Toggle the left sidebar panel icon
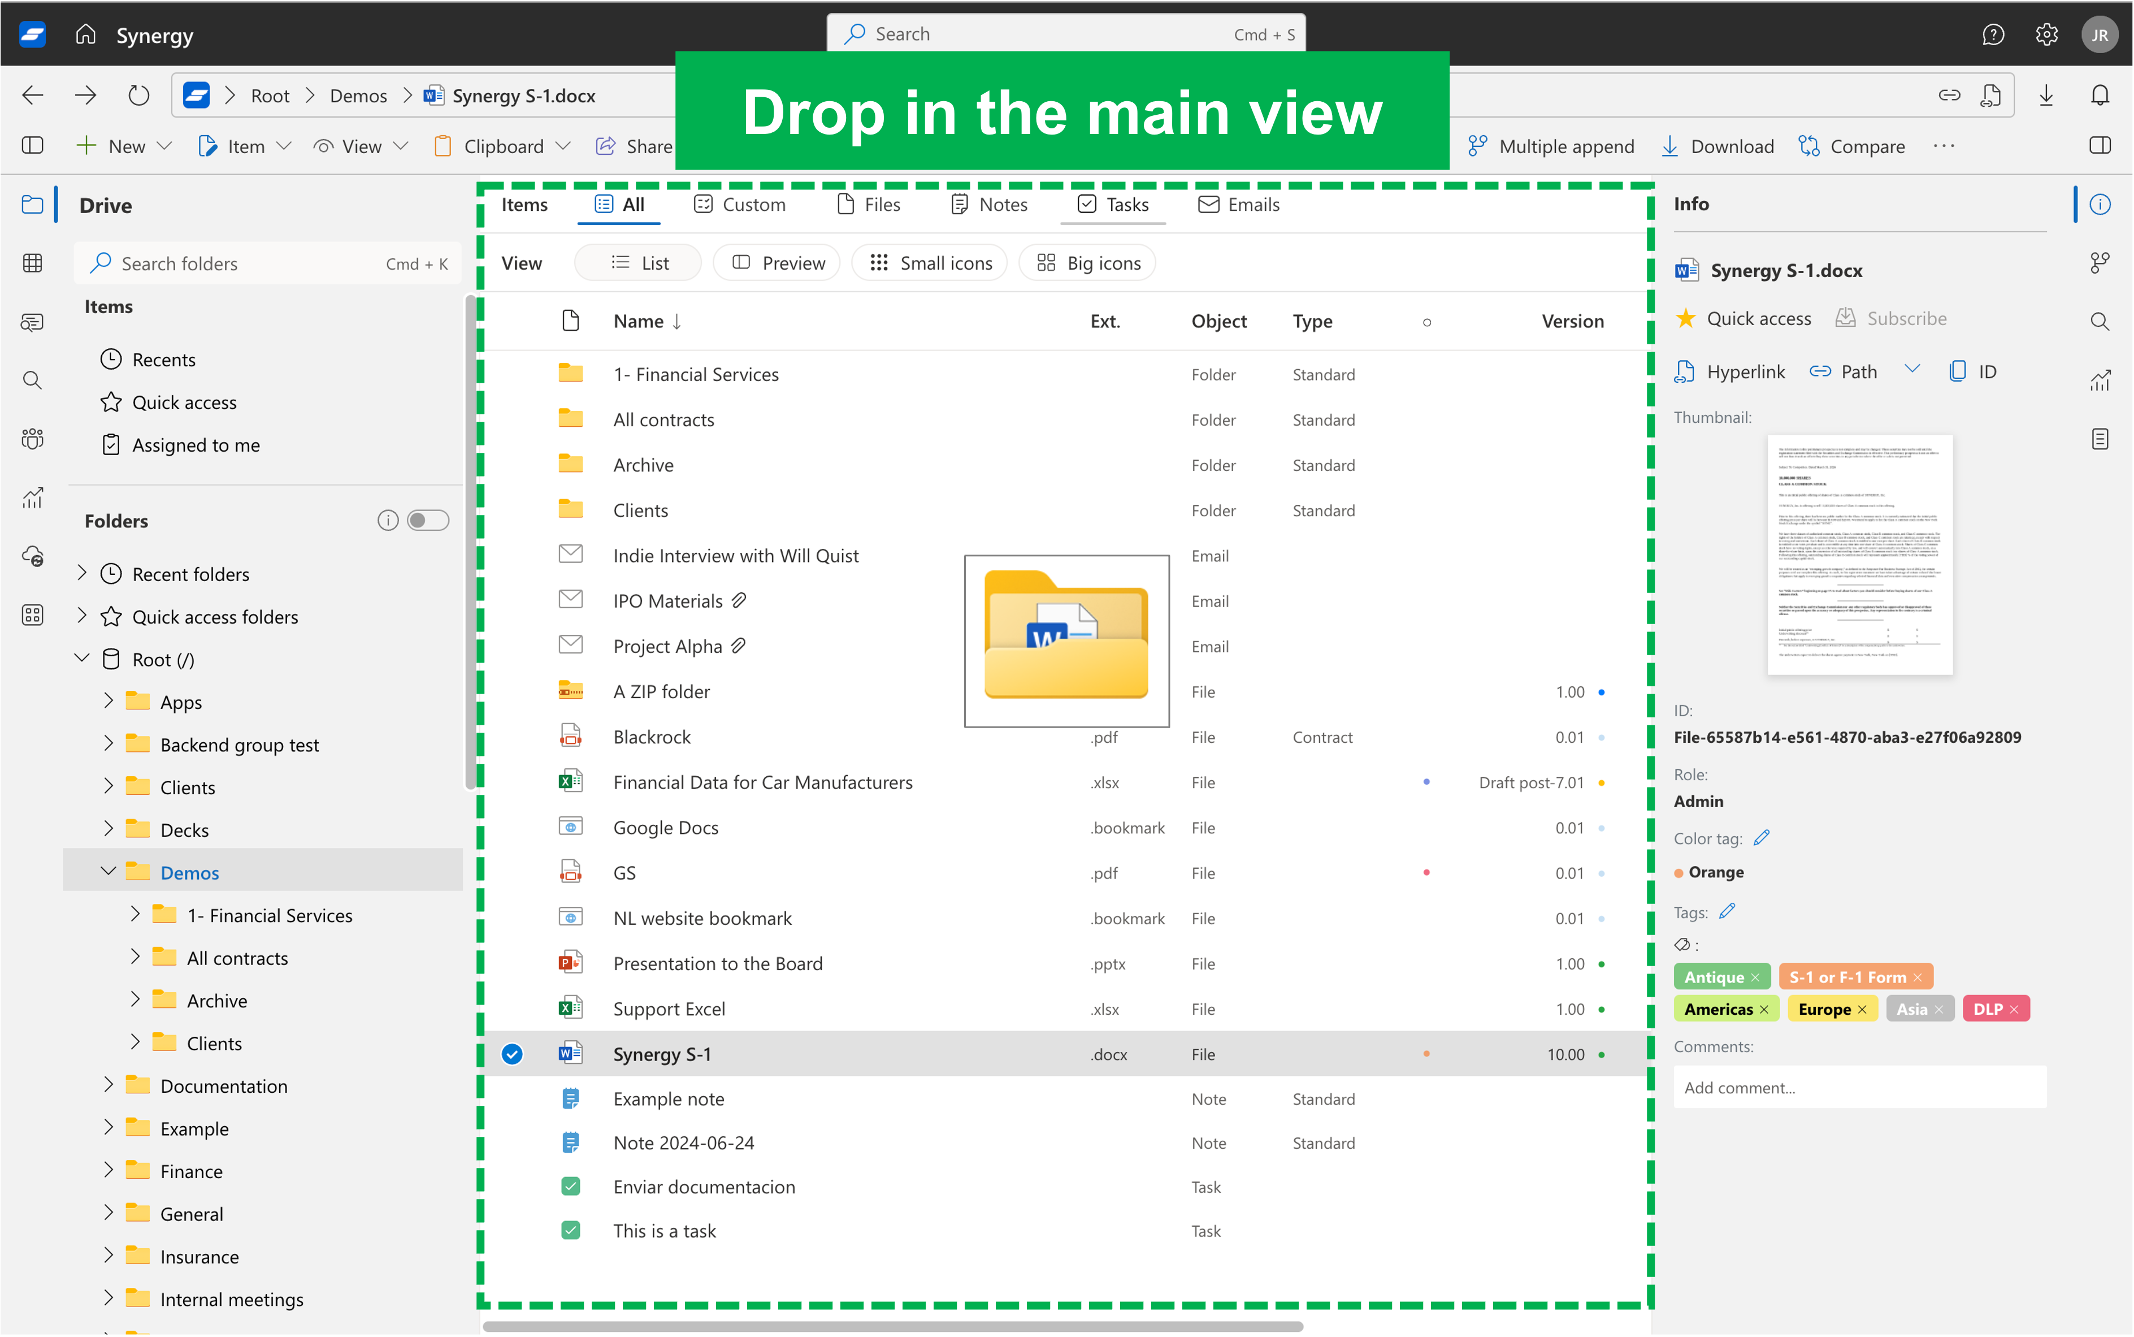This screenshot has height=1337, width=2134. click(x=33, y=146)
